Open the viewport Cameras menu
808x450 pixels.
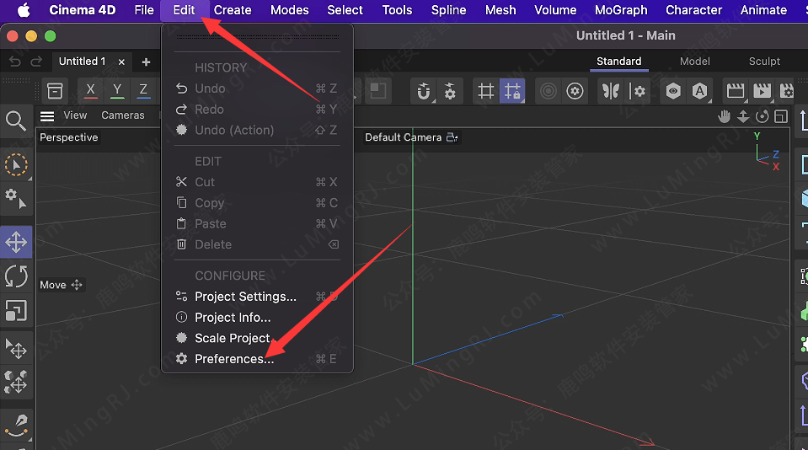pyautogui.click(x=123, y=115)
